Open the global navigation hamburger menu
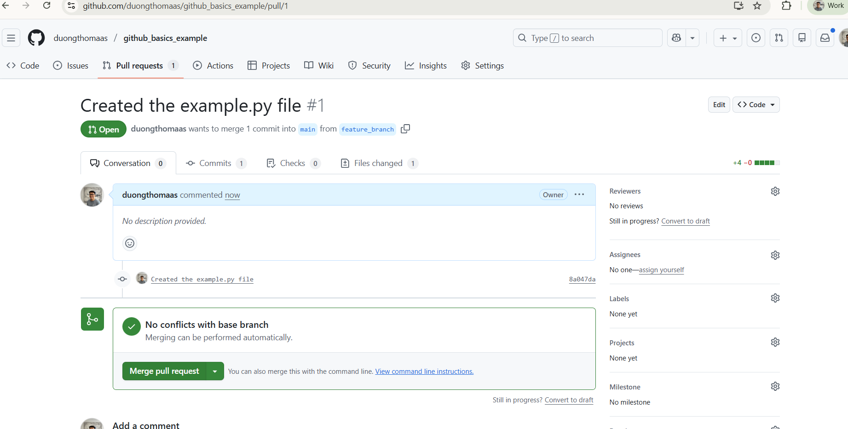 coord(11,38)
